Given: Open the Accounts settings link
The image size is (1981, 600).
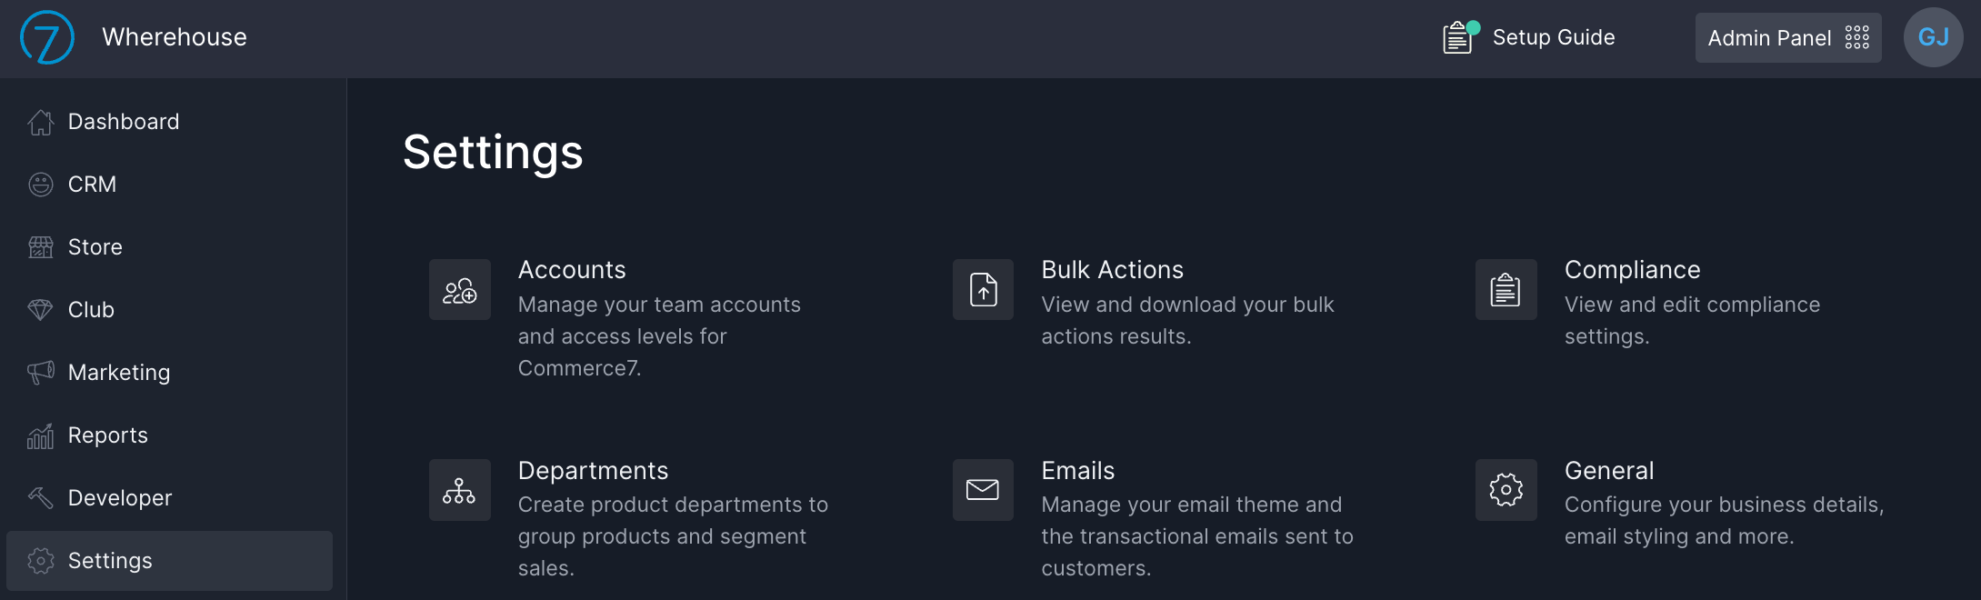Looking at the screenshot, I should 572,270.
